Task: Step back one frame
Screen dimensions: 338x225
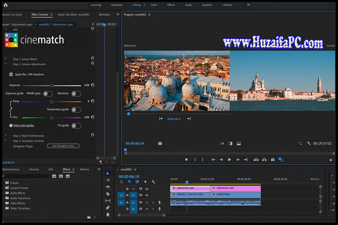Action: point(222,159)
